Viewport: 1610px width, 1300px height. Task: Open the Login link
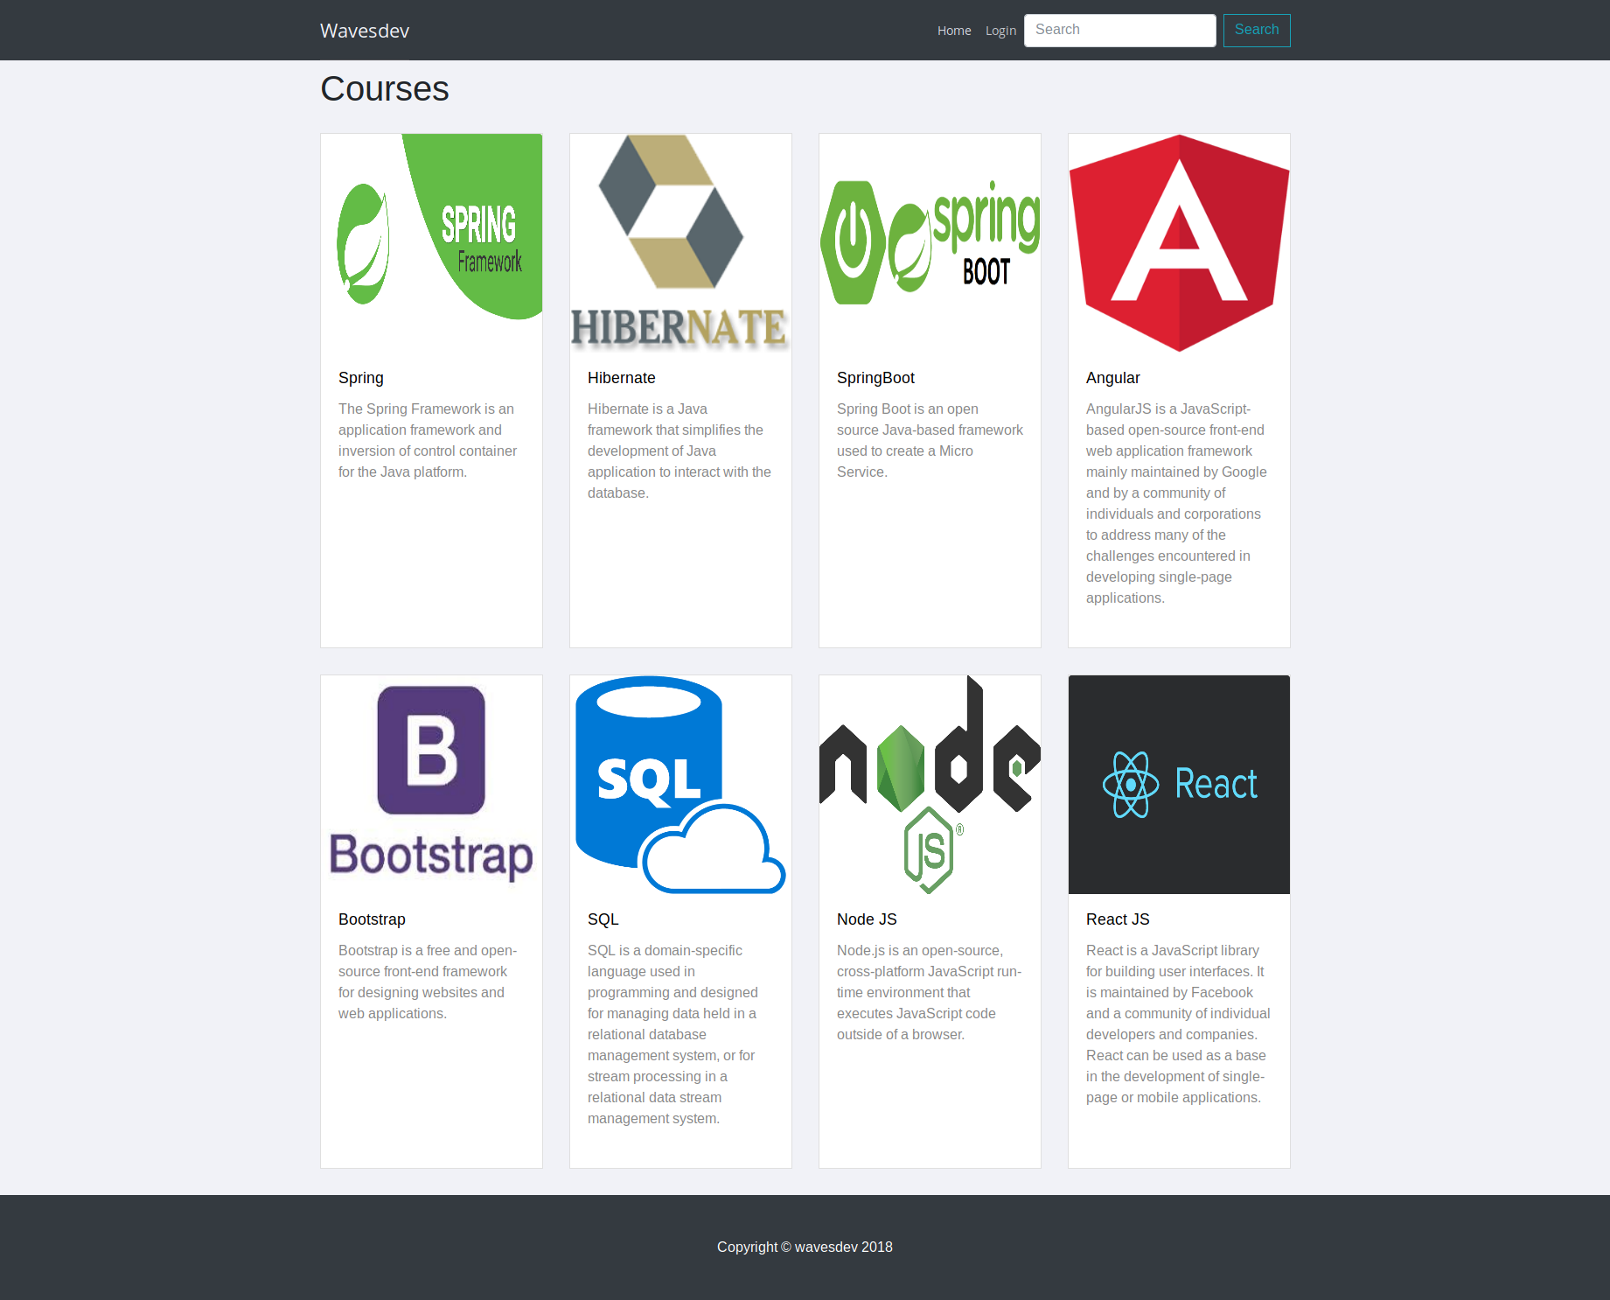tap(1000, 31)
